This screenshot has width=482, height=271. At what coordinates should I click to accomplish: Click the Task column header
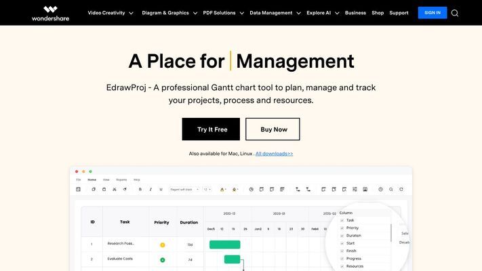pos(125,222)
